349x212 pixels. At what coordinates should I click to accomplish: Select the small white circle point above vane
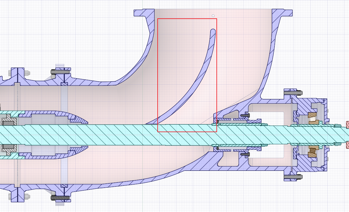coord(213,16)
